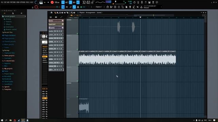Select the playlist Zoom tool
The width and height of the screenshot is (218, 122).
tap(72, 13)
